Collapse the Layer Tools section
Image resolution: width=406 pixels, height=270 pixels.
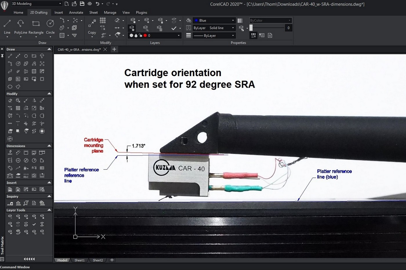click(x=49, y=210)
